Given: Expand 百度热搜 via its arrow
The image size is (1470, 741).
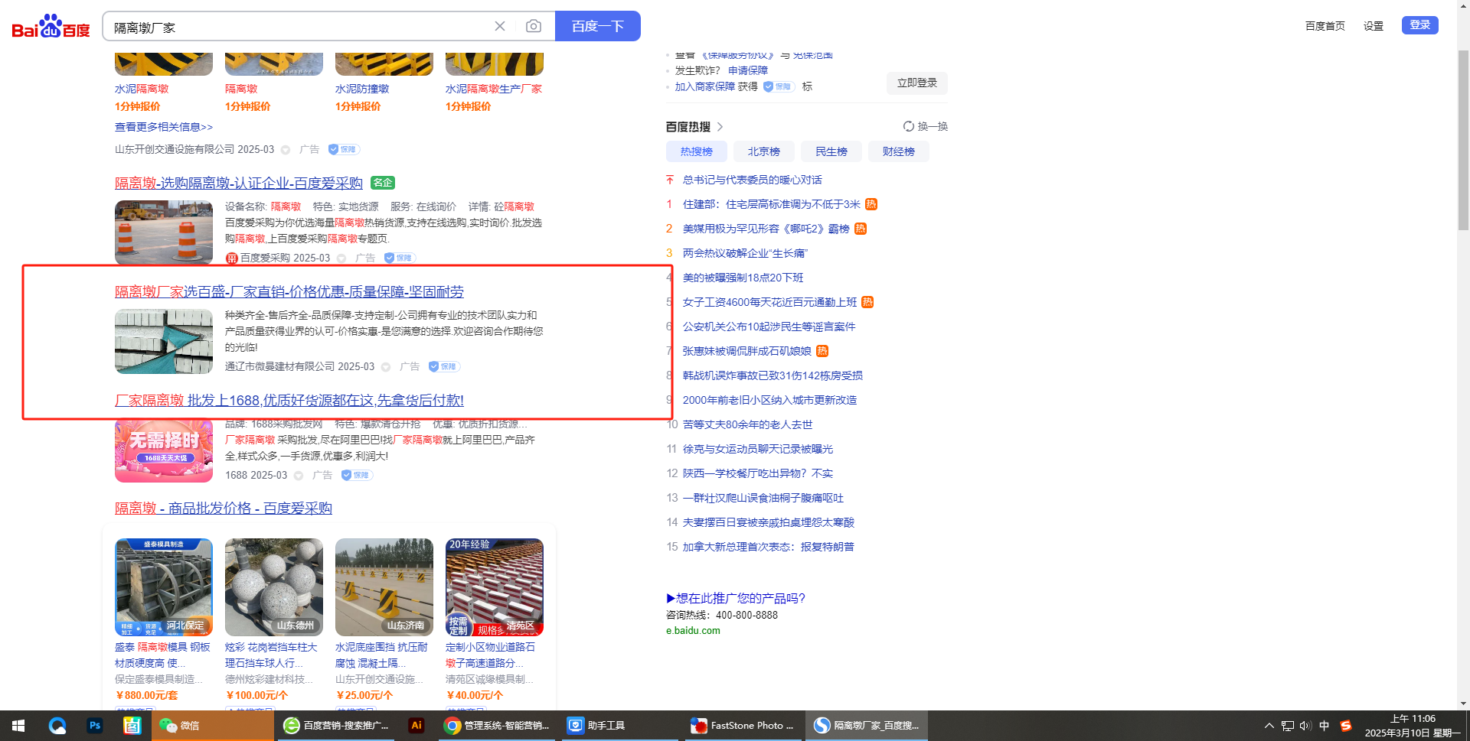Looking at the screenshot, I should (720, 127).
